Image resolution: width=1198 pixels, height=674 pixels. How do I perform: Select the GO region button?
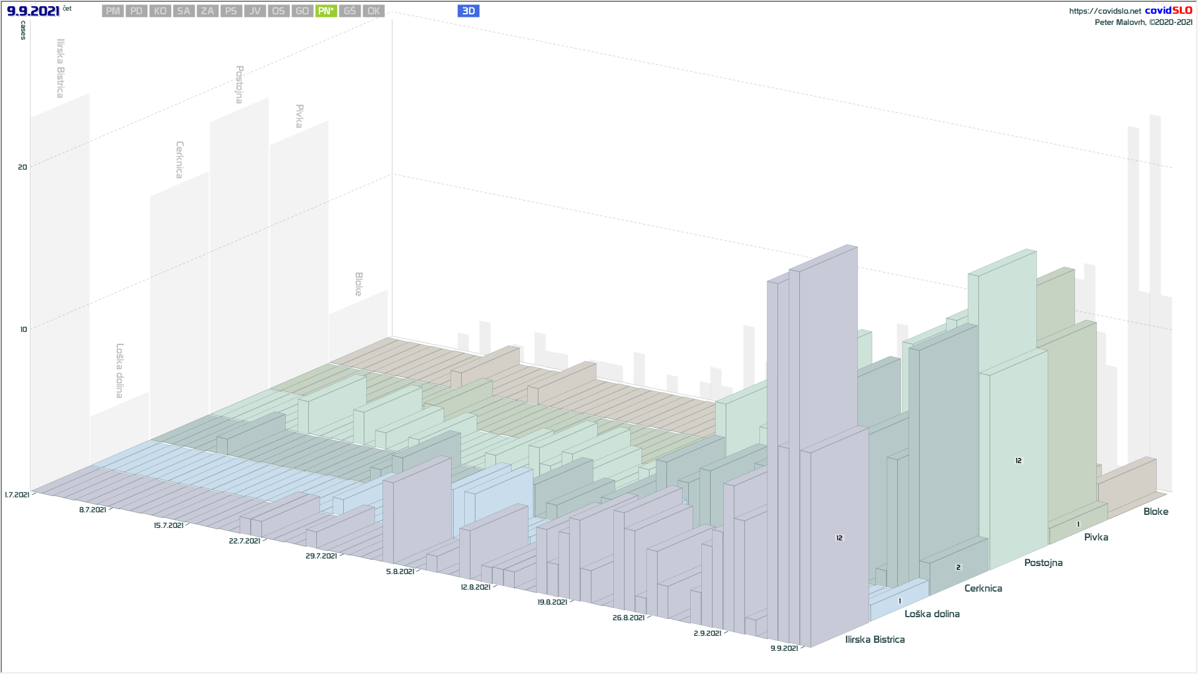coord(302,11)
